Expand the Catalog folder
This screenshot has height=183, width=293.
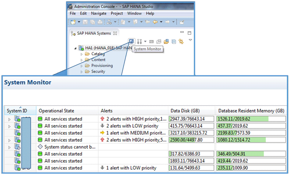coord(82,54)
